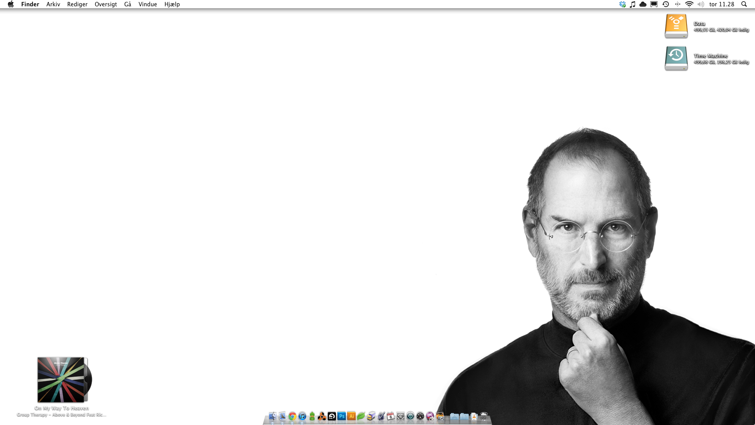
Task: Select the Data drive on desktop
Action: pyautogui.click(x=676, y=26)
